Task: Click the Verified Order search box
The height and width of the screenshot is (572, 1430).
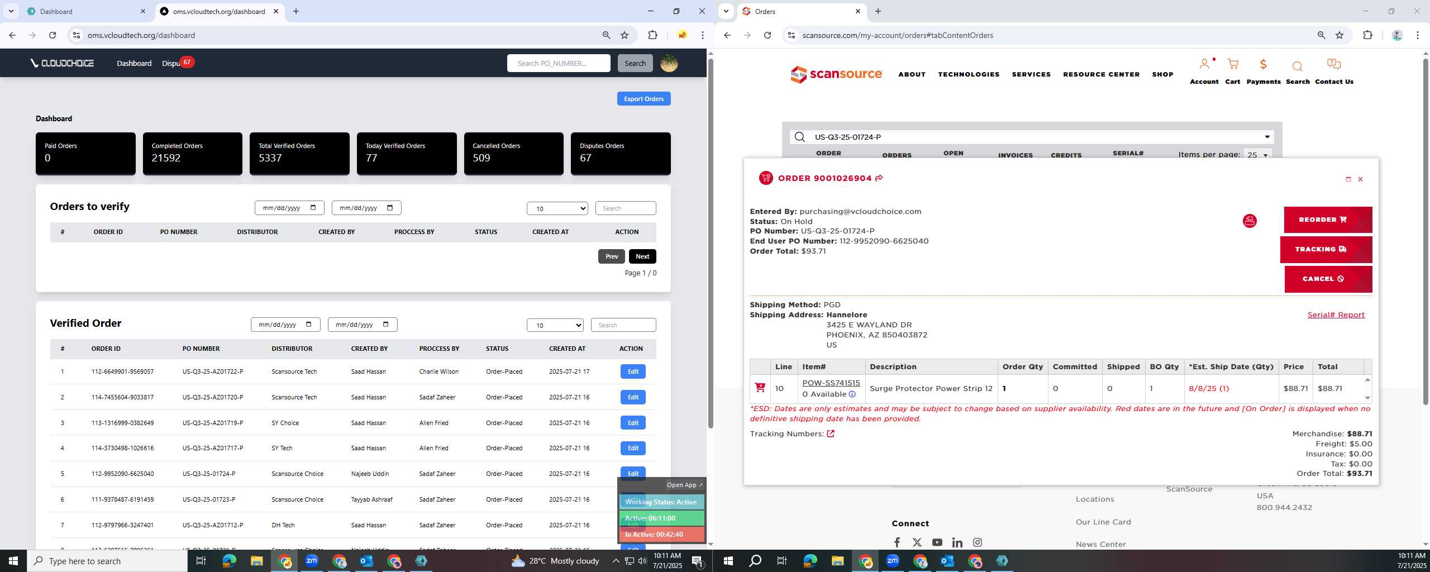Action: point(623,325)
